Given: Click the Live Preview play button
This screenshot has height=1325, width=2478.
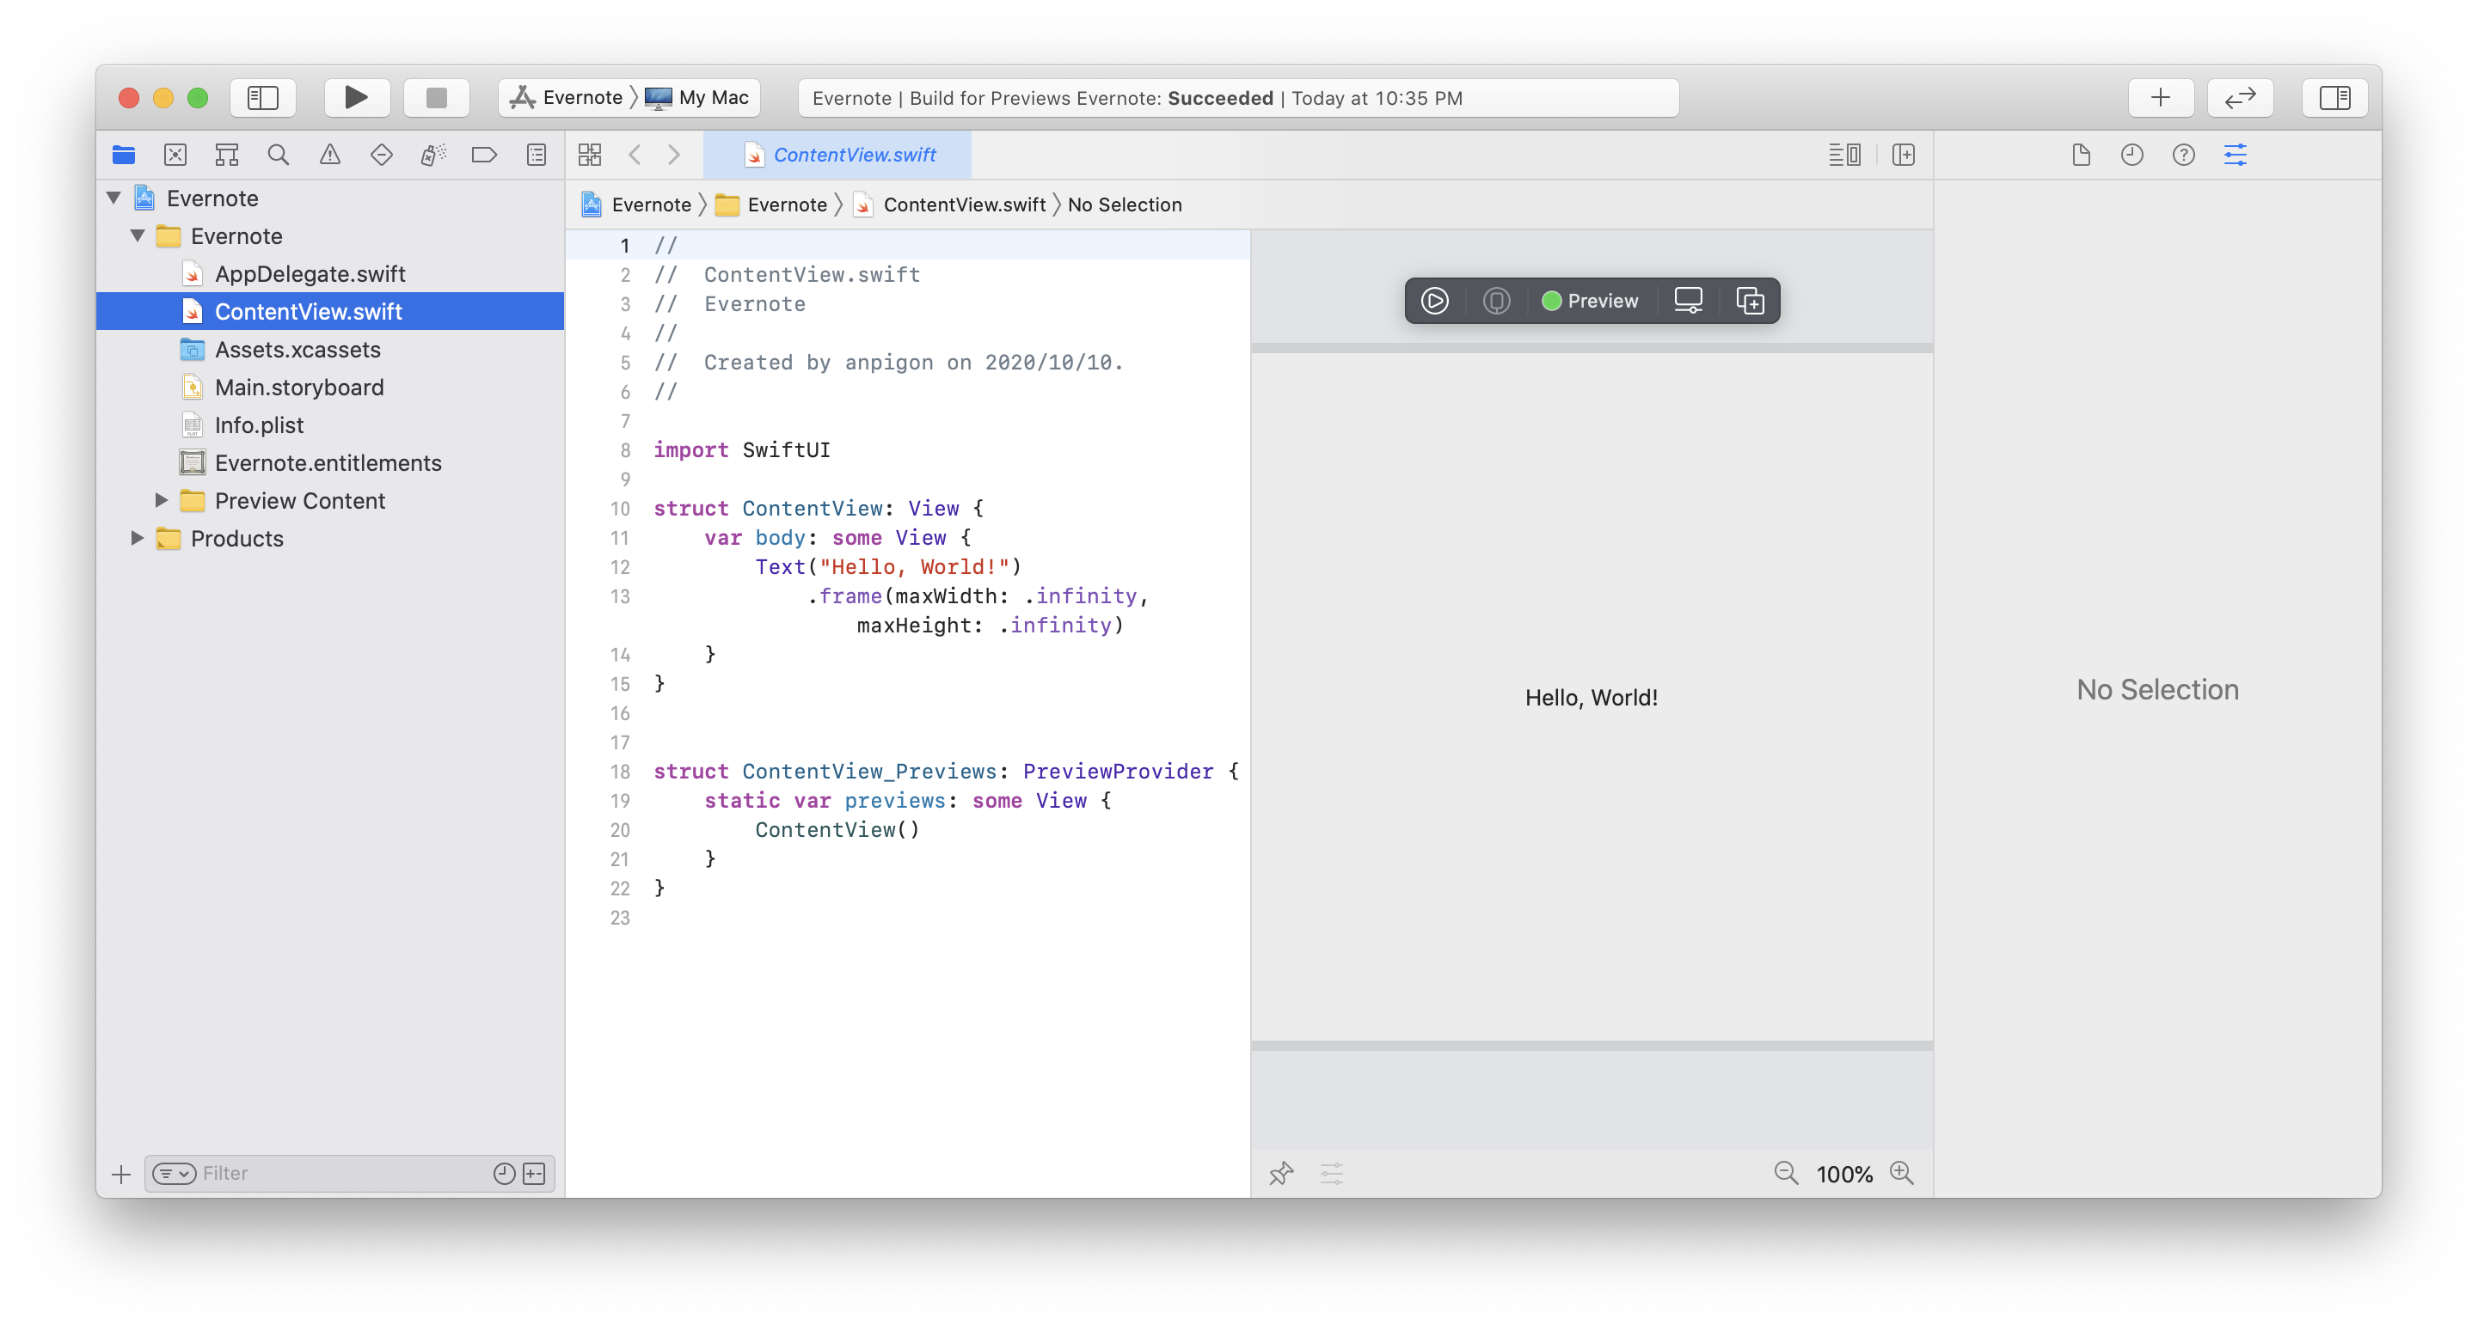Looking at the screenshot, I should tap(1434, 301).
